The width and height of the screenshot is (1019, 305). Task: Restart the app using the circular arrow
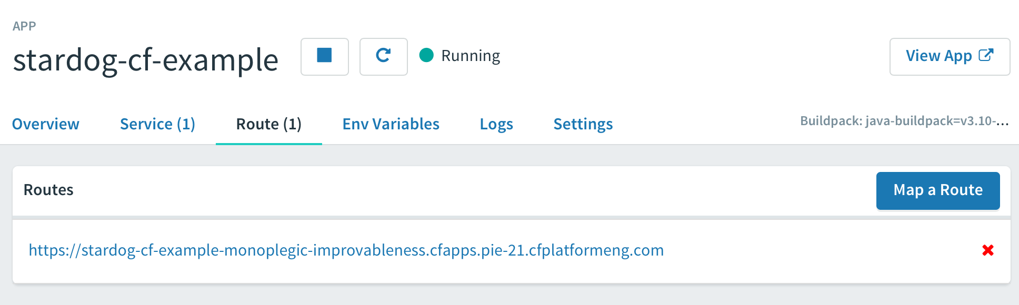[383, 56]
